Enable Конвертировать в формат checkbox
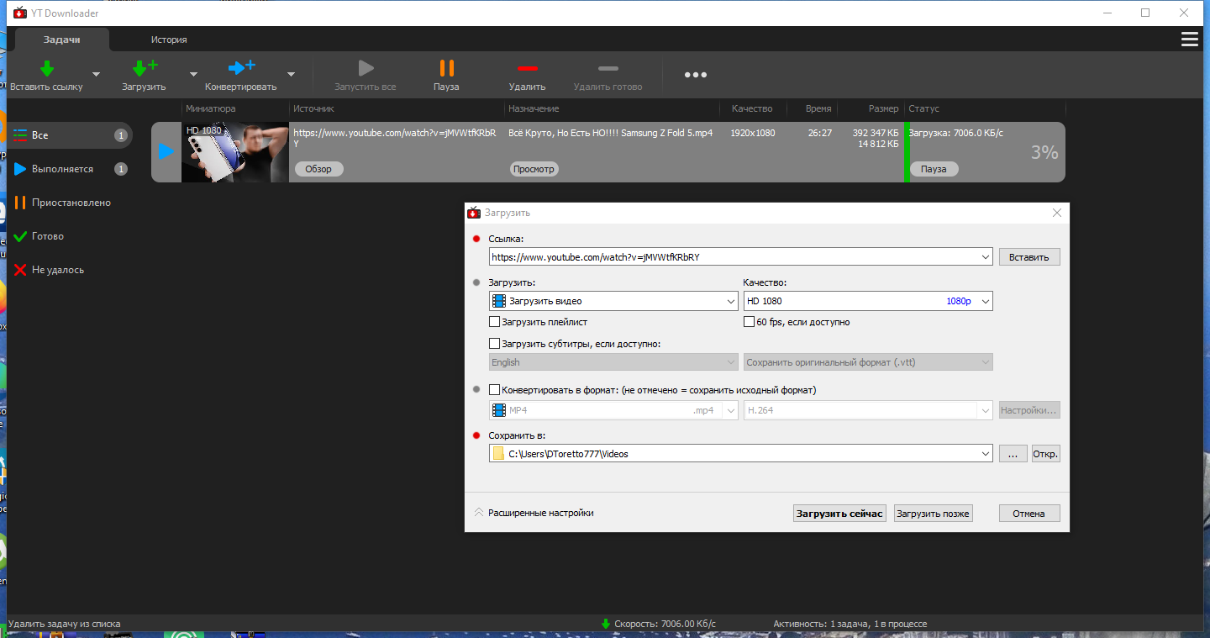 (495, 390)
